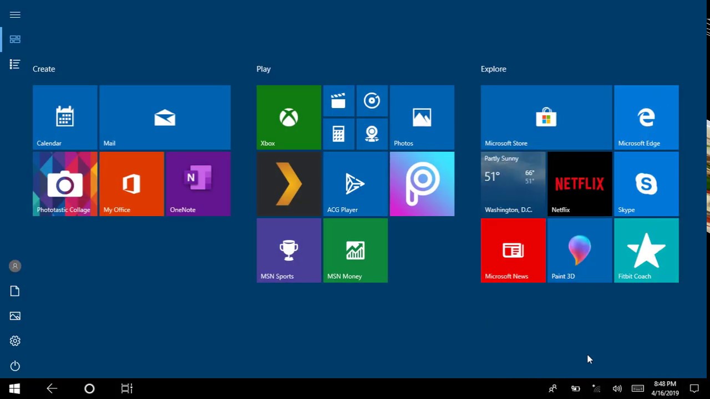
Task: Open the Groove Music disc tile
Action: (372, 101)
